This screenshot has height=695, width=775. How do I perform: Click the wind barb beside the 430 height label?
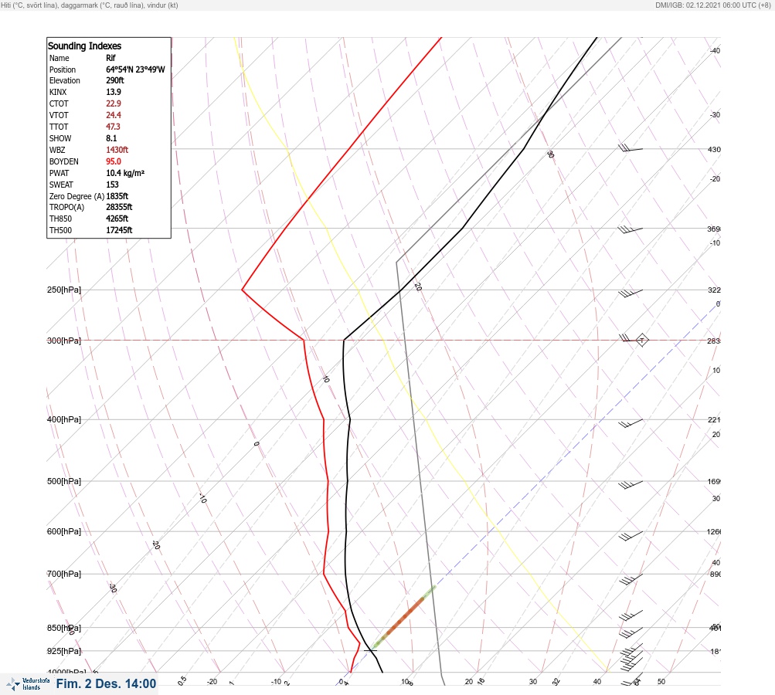[631, 148]
